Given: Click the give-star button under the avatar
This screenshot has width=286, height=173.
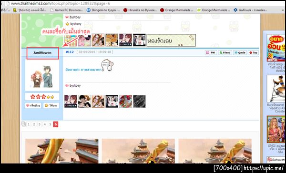Looking at the screenshot, I should [x=51, y=105].
